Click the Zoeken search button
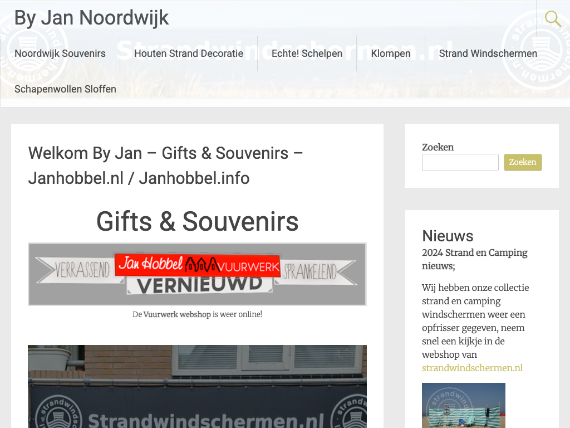 coord(523,162)
